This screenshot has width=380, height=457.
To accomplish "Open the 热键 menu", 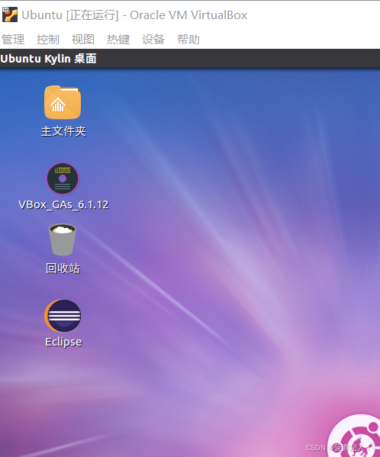I will 118,40.
